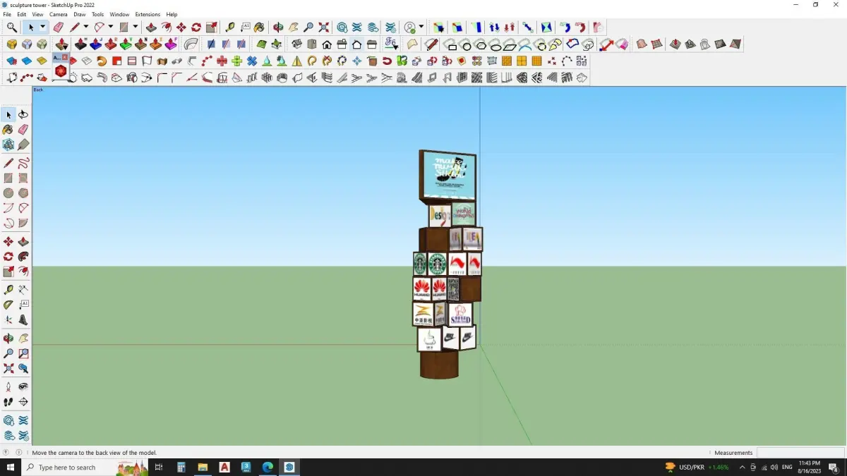Open File Explorer from taskbar
The height and width of the screenshot is (476, 847).
[203, 467]
